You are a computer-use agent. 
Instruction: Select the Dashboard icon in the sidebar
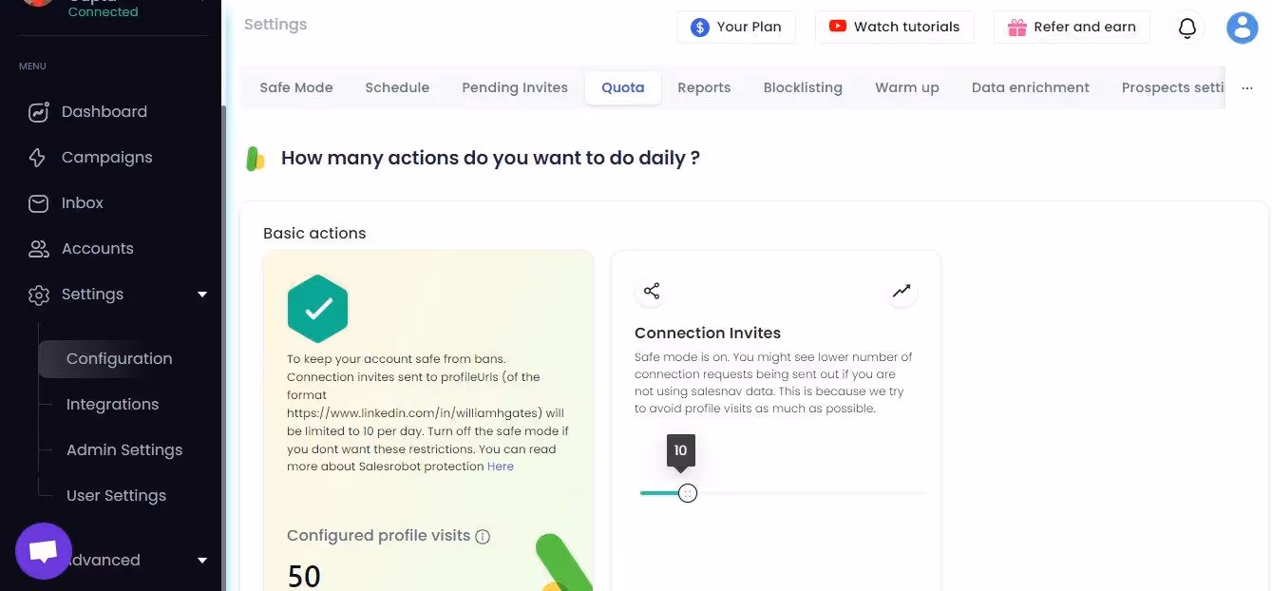click(x=38, y=111)
